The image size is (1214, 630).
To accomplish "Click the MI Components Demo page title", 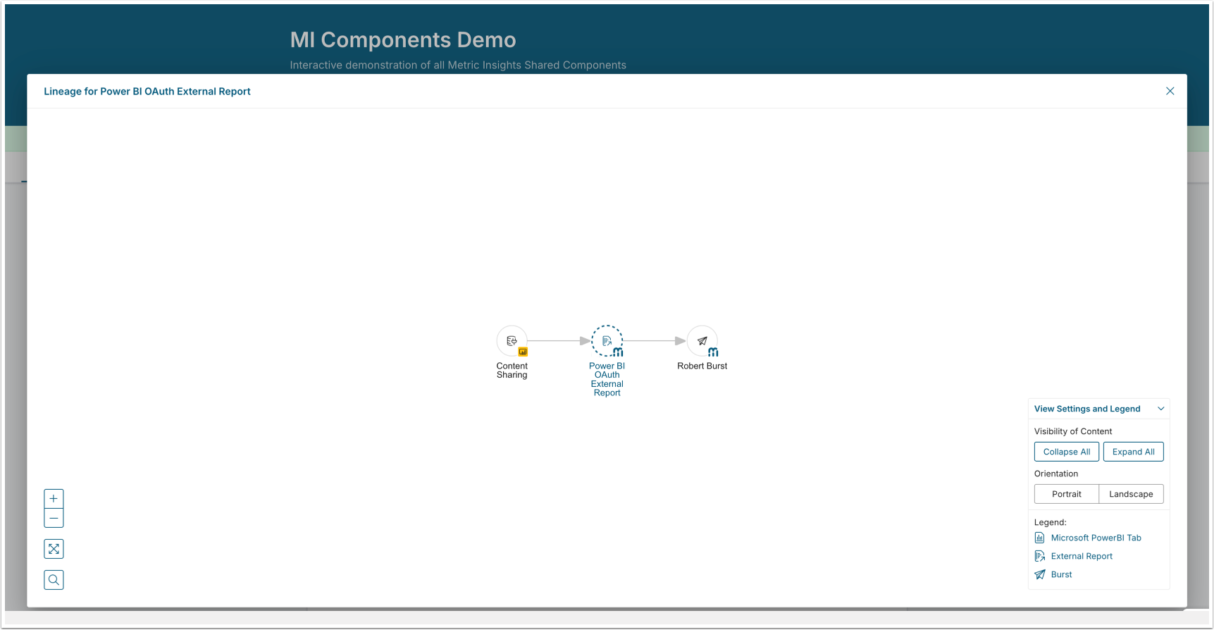I will (x=403, y=40).
